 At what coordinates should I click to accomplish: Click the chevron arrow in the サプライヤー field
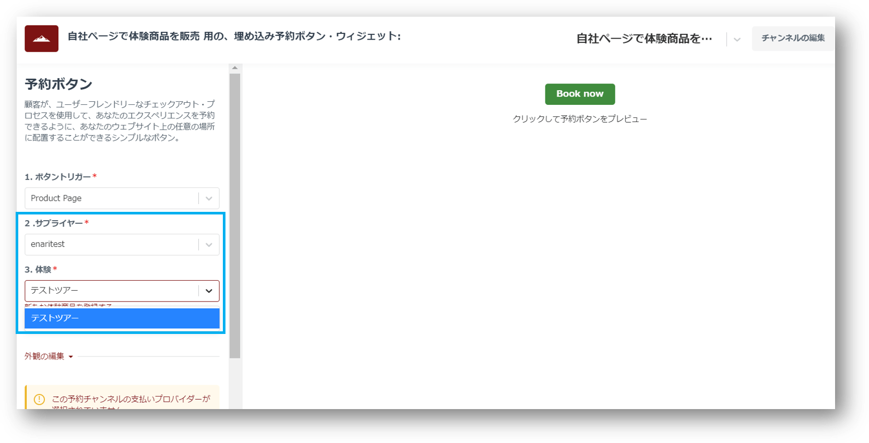pos(209,245)
